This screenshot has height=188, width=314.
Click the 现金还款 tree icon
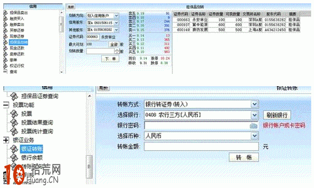(6, 48)
